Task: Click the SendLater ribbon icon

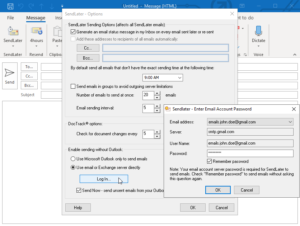Action: point(13,31)
